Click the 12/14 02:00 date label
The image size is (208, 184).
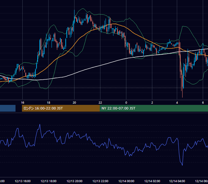pyautogui.click(x=152, y=181)
